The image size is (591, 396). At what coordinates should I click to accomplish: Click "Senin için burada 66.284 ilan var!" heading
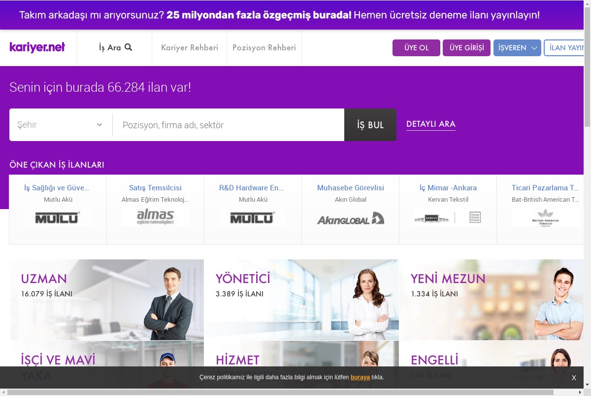point(100,88)
